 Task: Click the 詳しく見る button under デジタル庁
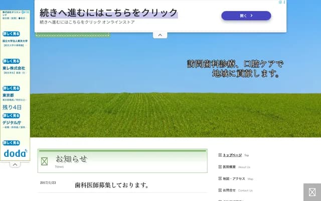(11, 143)
